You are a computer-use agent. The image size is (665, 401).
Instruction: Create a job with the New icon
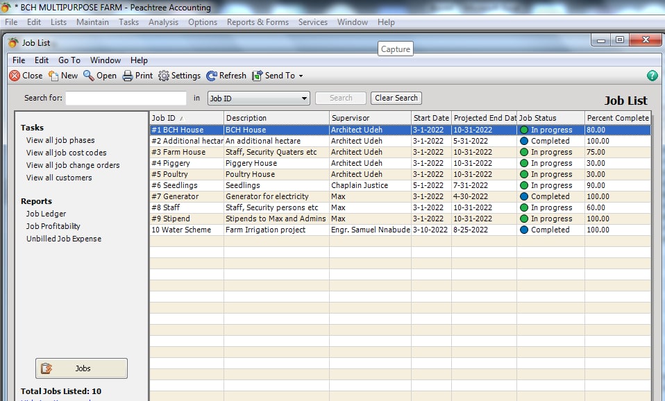[53, 76]
